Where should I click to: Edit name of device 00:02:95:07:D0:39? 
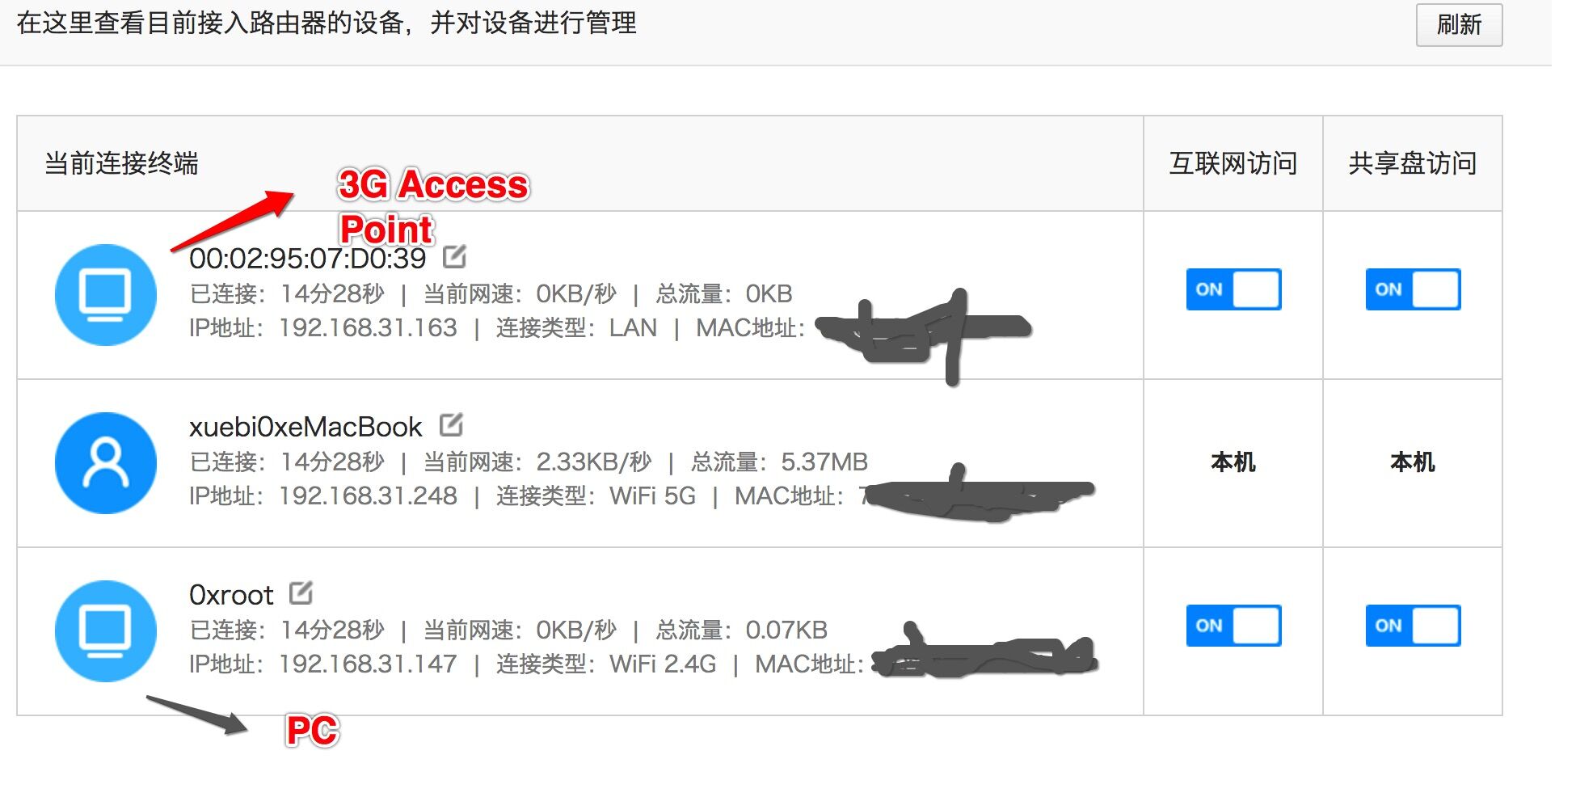(x=454, y=257)
